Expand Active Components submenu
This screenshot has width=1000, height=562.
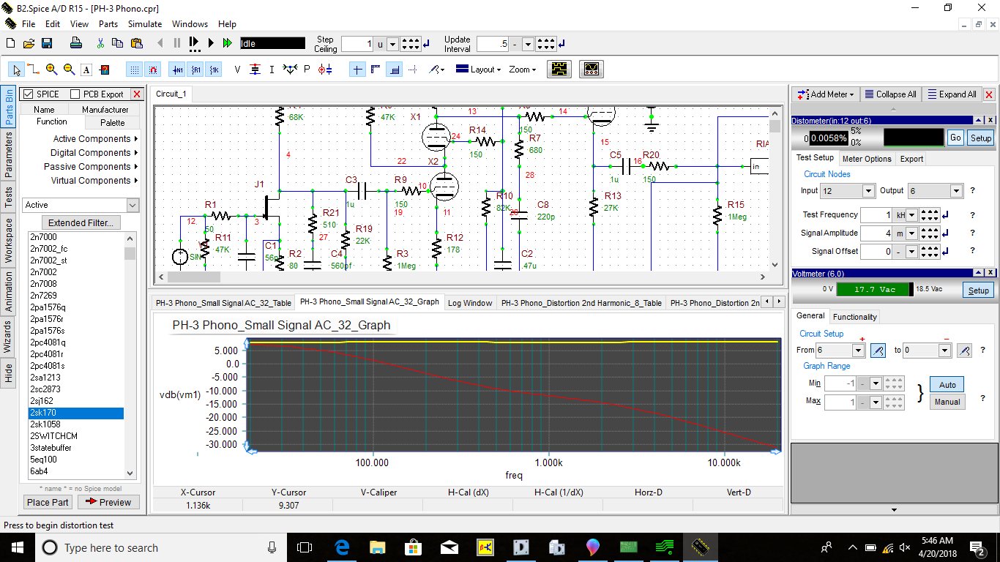(x=95, y=139)
